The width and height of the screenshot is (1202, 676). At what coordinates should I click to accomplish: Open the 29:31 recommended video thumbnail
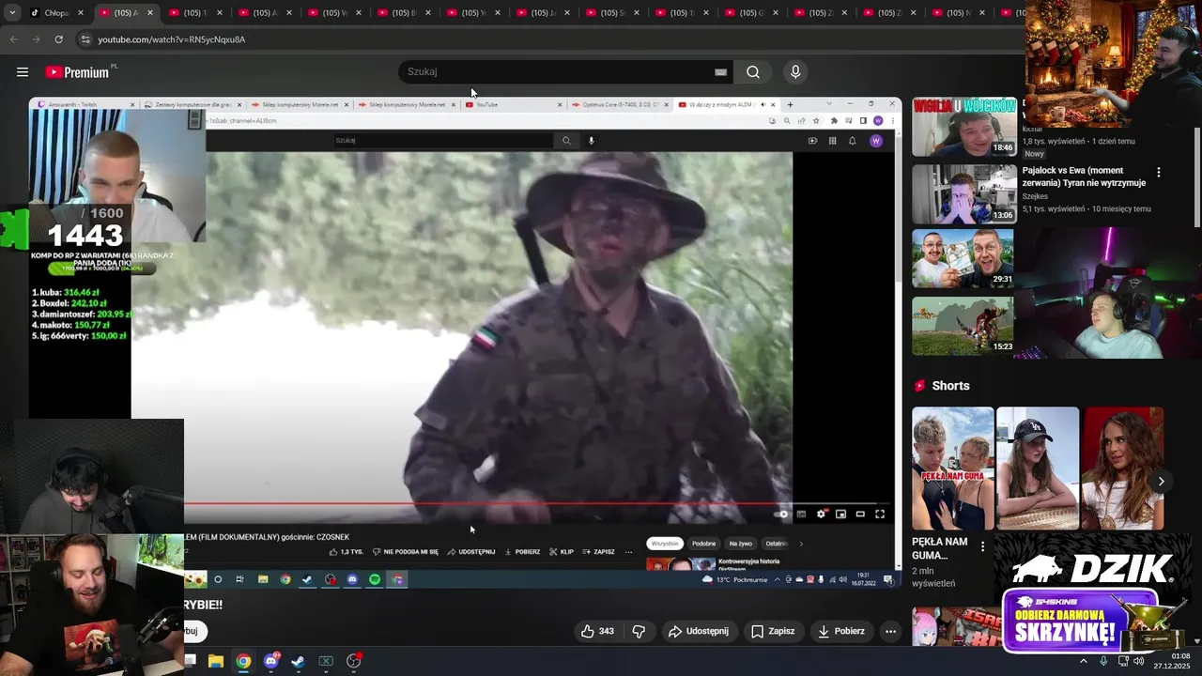pos(964,258)
